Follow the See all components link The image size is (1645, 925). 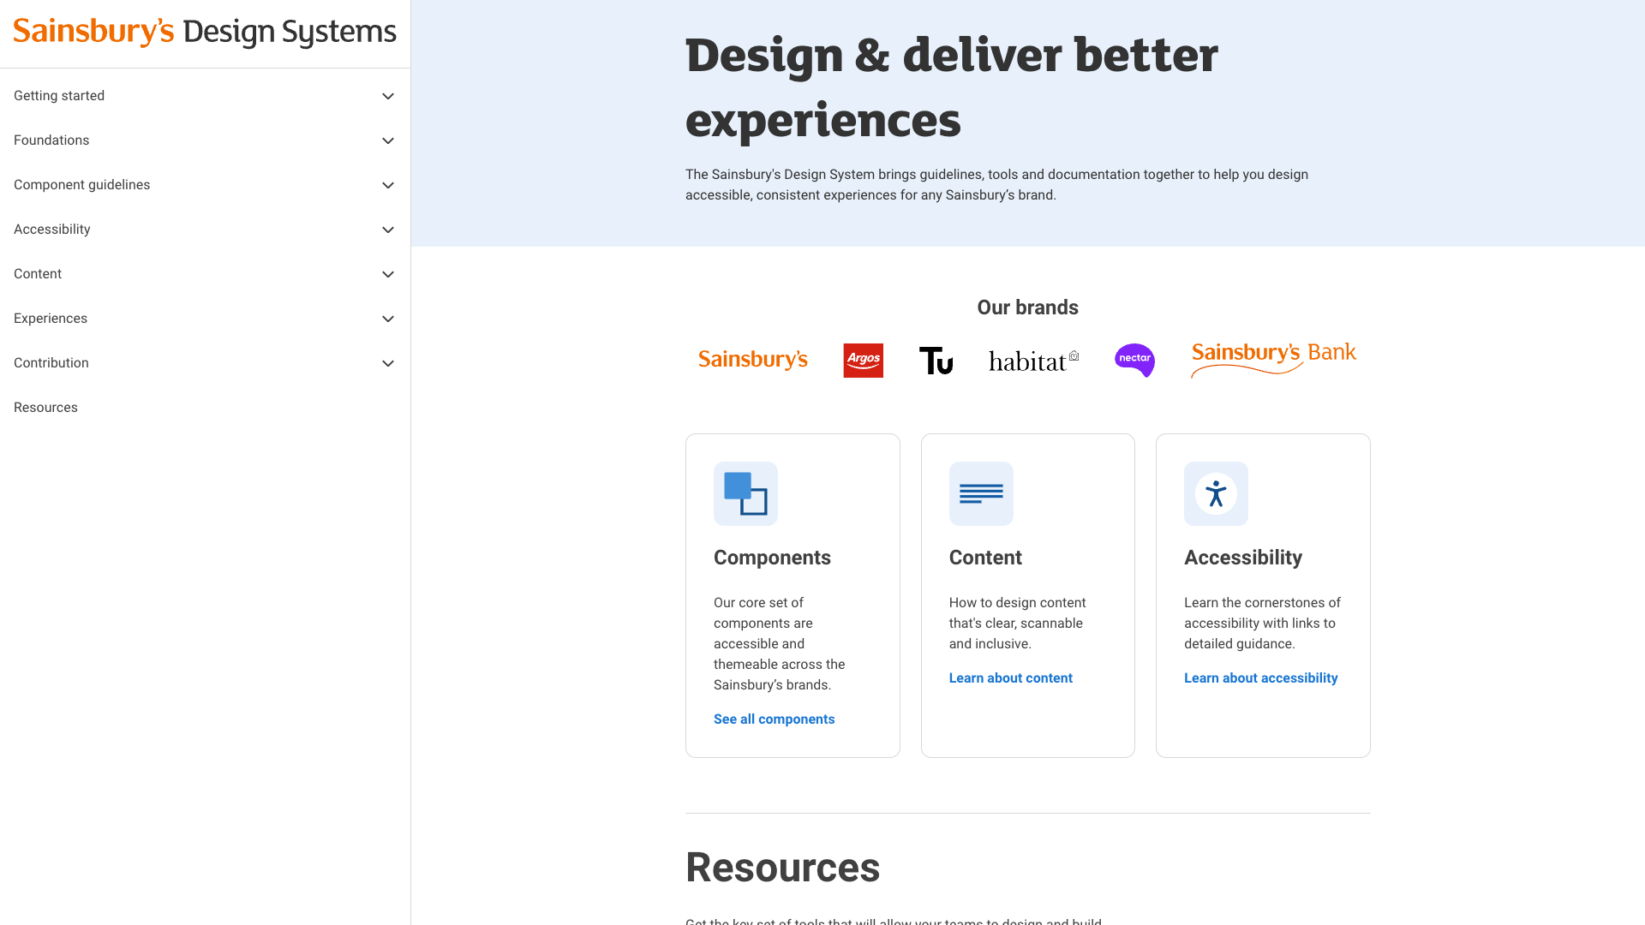tap(774, 719)
